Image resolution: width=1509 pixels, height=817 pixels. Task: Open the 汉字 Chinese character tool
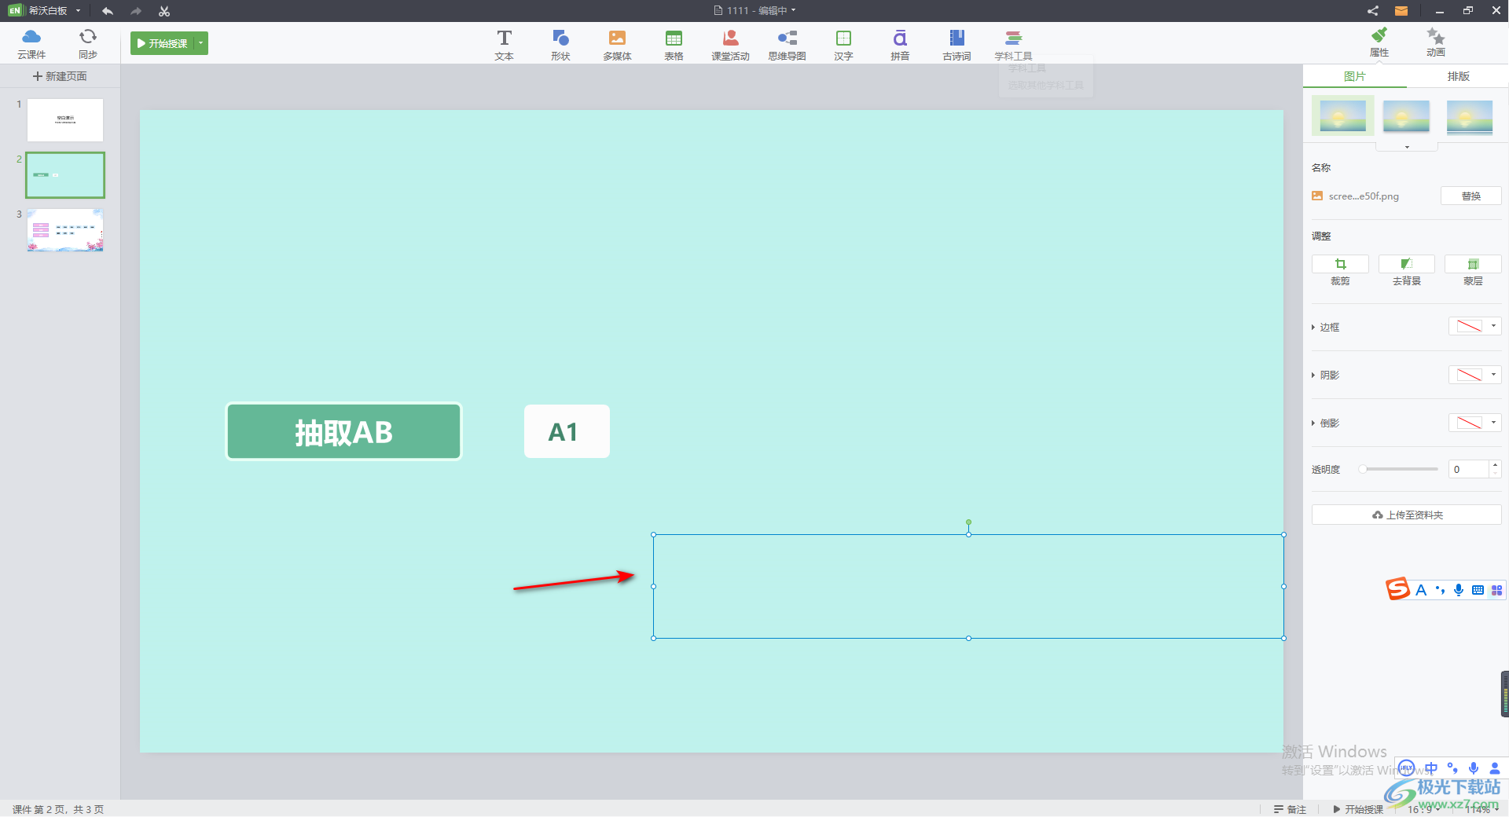click(843, 45)
